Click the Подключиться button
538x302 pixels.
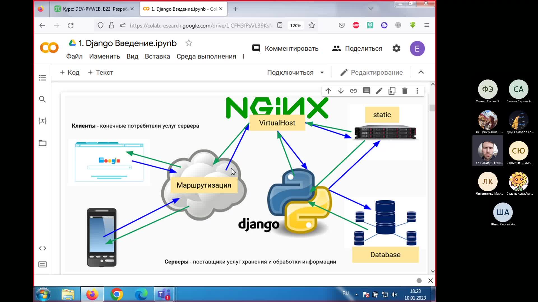coord(290,73)
